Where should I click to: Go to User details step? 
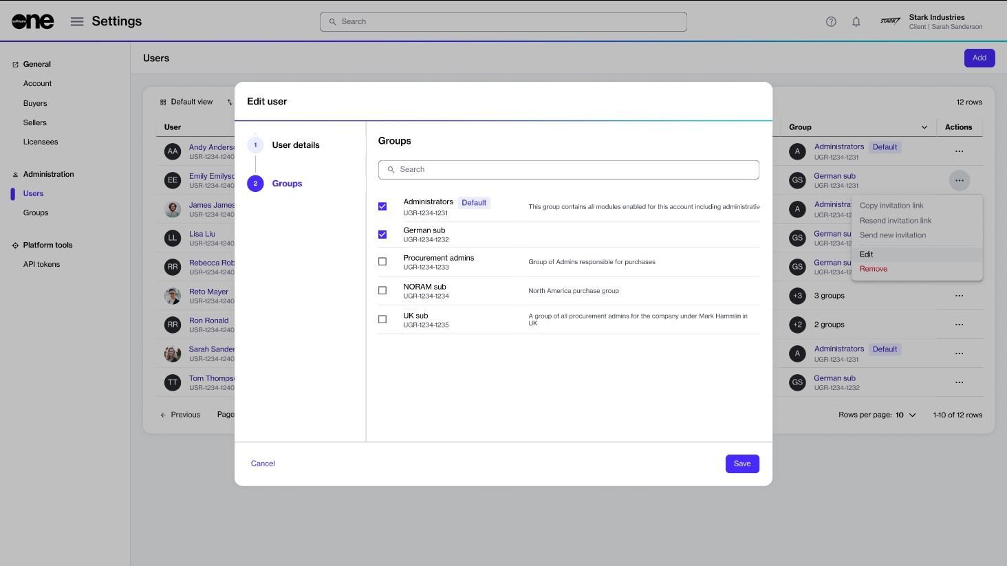(x=295, y=145)
